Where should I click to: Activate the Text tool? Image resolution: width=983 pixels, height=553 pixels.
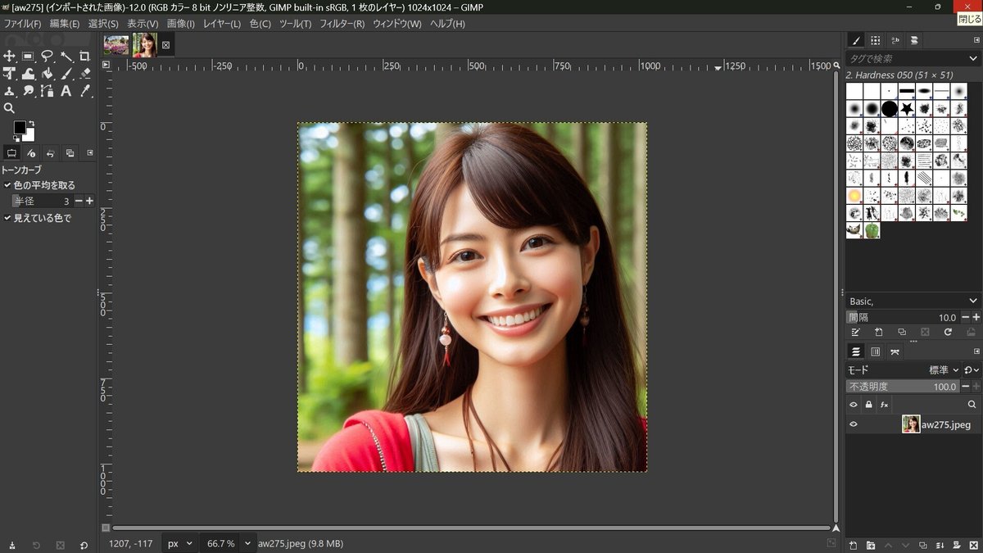click(x=66, y=92)
